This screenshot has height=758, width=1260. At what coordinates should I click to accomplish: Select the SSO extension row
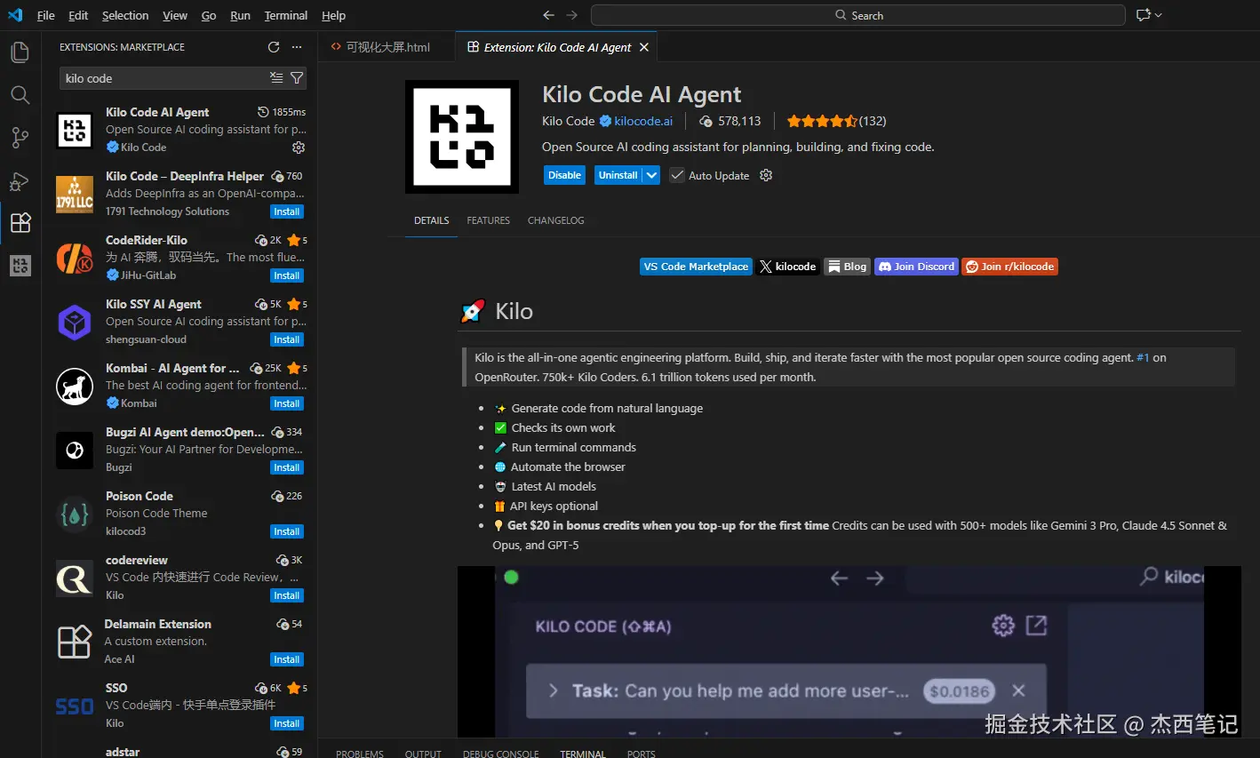point(179,706)
